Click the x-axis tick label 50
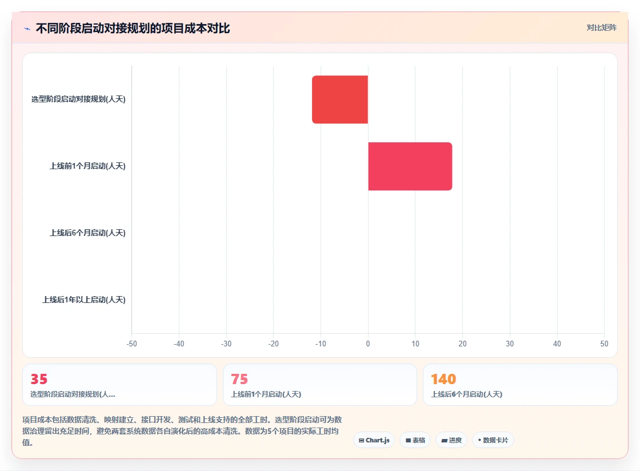The height and width of the screenshot is (471, 640). pyautogui.click(x=604, y=344)
